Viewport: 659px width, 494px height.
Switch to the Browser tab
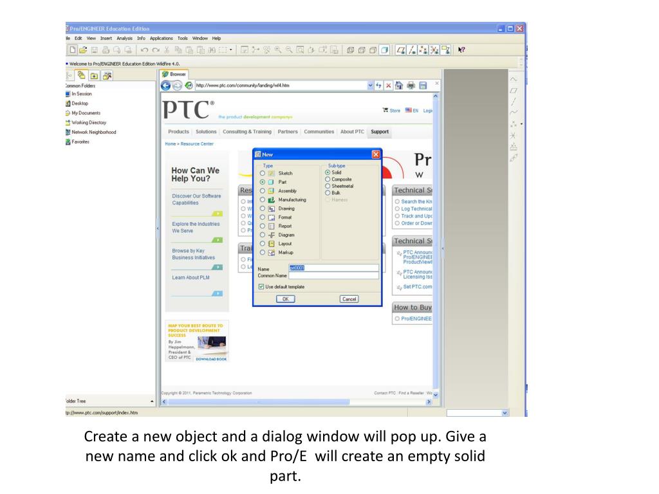[x=174, y=75]
